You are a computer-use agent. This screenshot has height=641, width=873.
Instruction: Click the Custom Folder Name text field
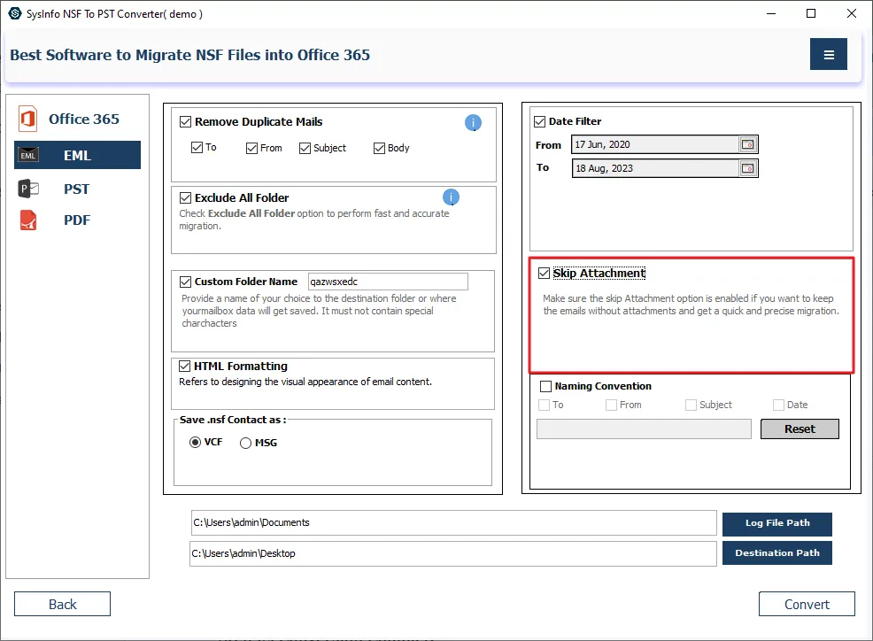(387, 282)
